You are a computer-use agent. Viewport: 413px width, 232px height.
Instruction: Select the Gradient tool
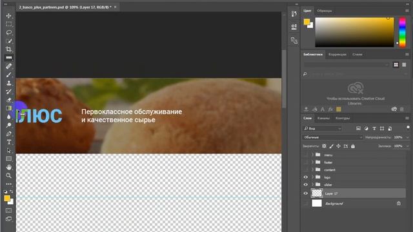point(8,108)
